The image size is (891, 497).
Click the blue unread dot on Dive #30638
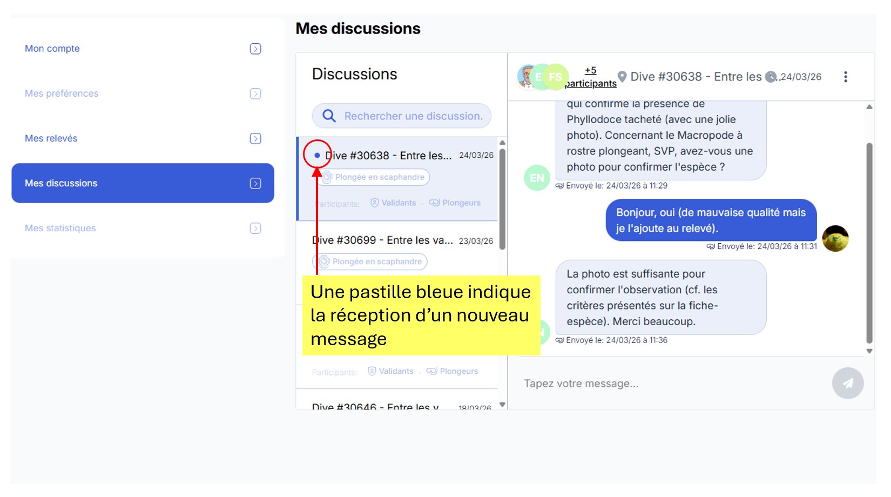(x=317, y=156)
